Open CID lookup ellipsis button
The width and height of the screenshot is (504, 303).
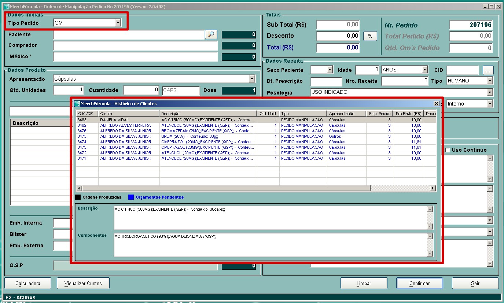click(488, 70)
